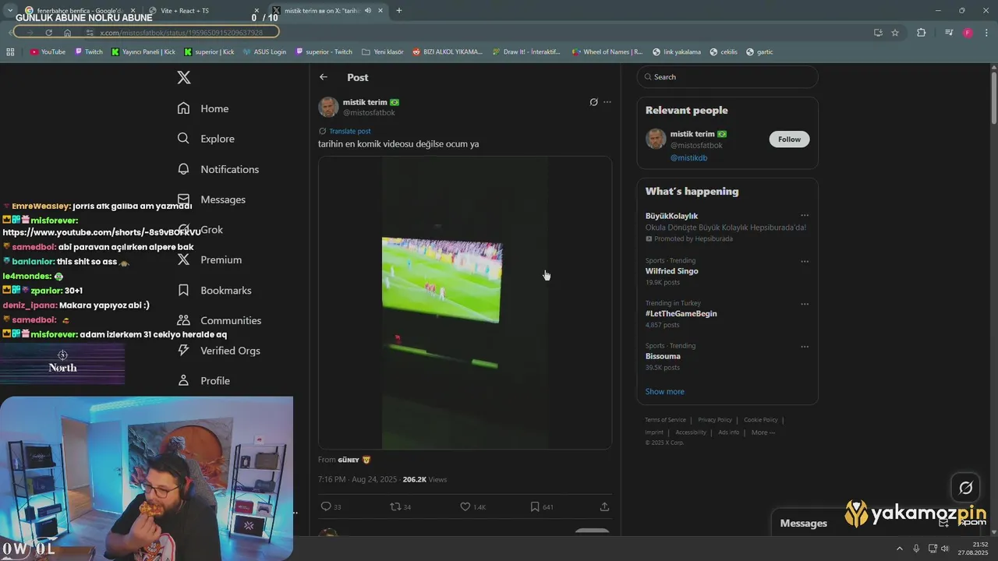The height and width of the screenshot is (561, 998).
Task: Click the Notifications bell icon
Action: coord(183,169)
